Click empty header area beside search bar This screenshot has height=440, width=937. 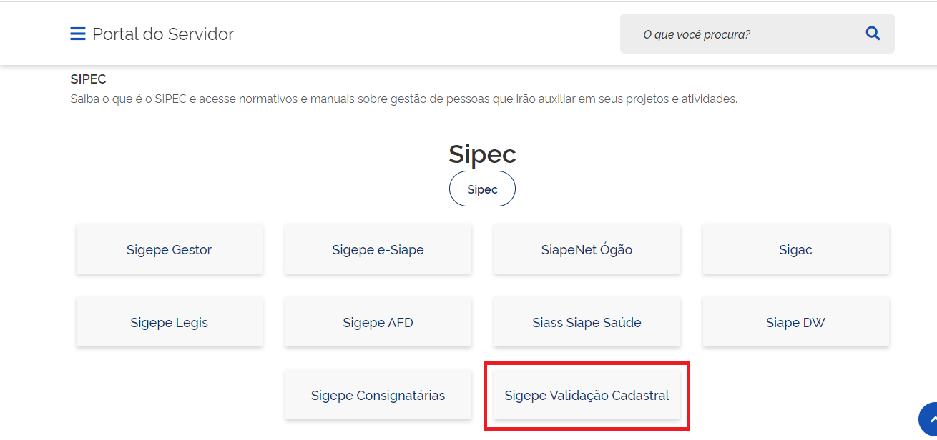[429, 34]
